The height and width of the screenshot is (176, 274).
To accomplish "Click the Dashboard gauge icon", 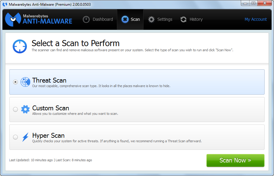I will pos(86,19).
